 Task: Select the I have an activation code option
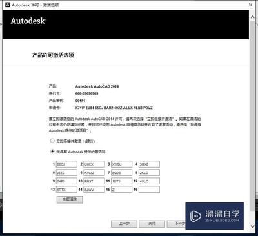pos(52,152)
